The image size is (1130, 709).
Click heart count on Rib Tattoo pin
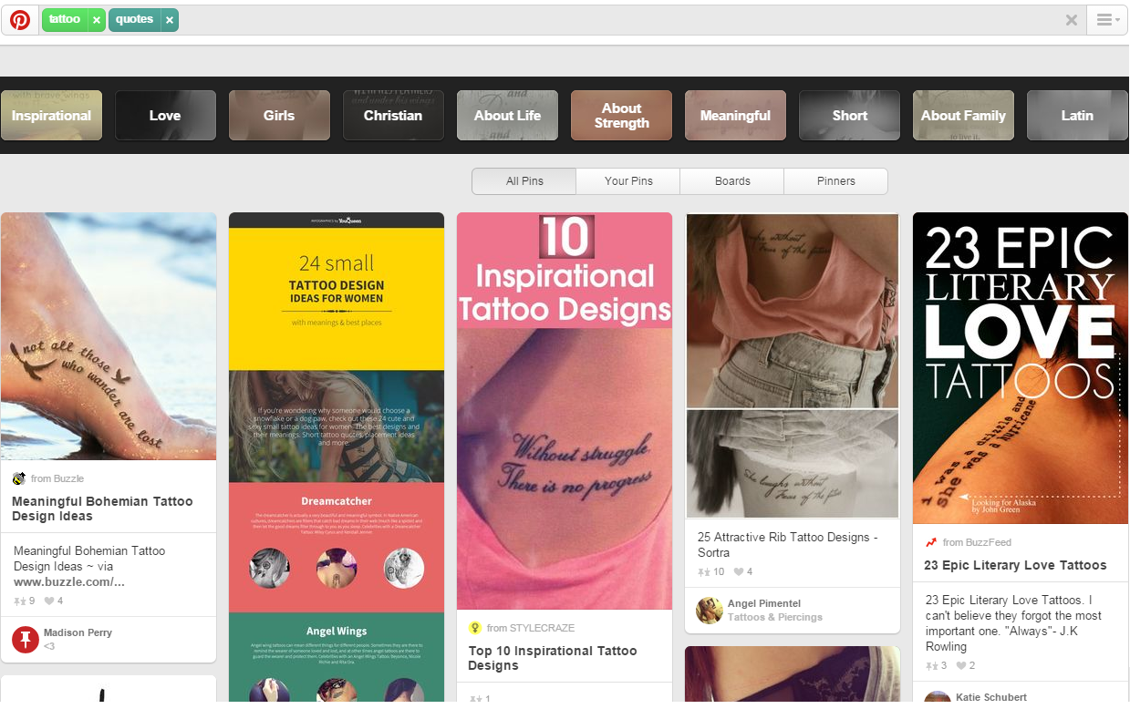pos(742,572)
